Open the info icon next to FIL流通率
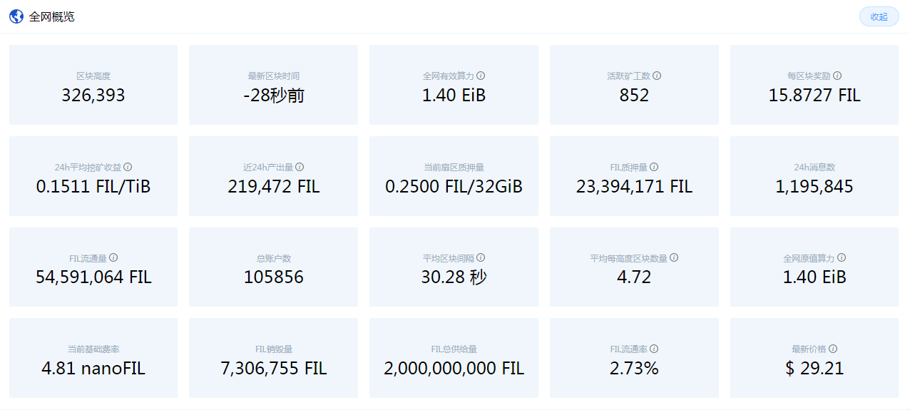The image size is (910, 410). [x=654, y=349]
